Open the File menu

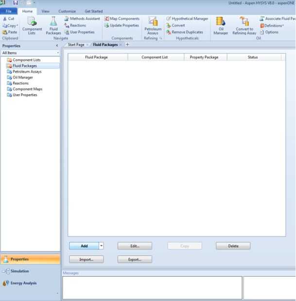[x=9, y=11]
